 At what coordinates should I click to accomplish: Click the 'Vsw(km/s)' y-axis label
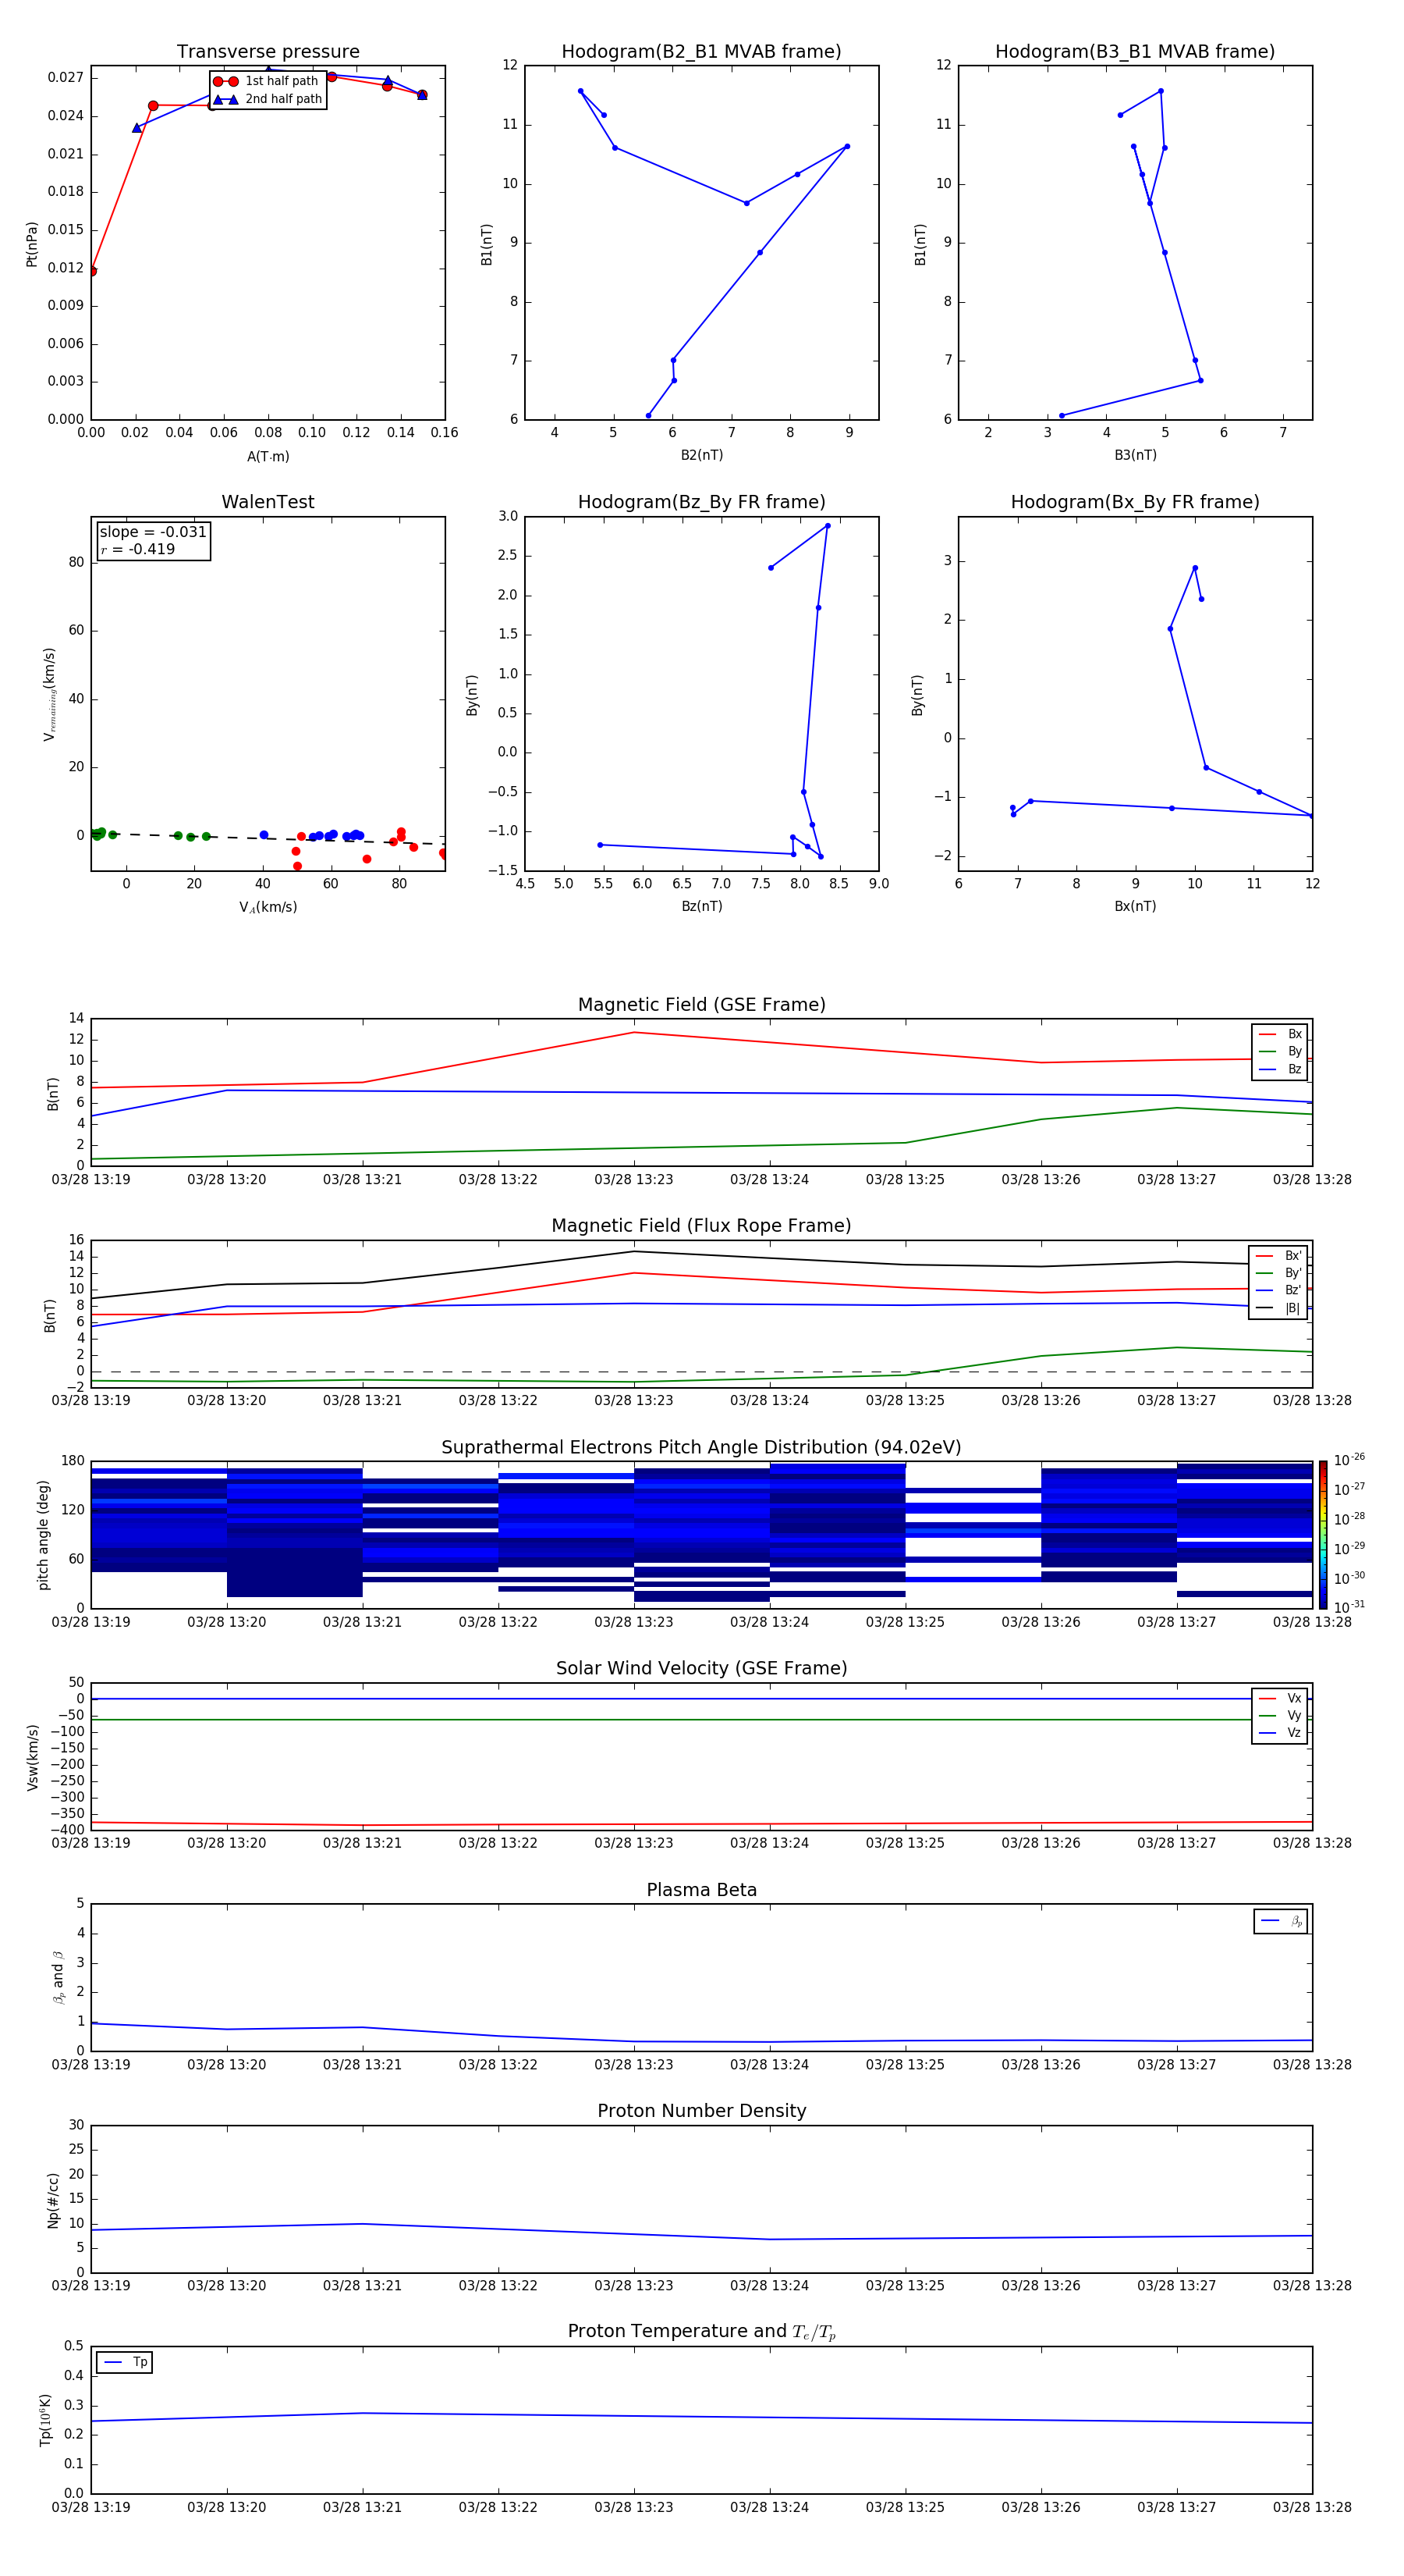pyautogui.click(x=32, y=1756)
